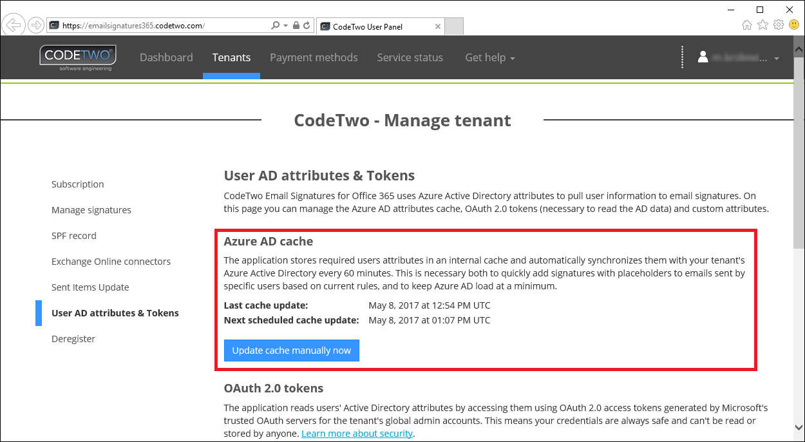The width and height of the screenshot is (805, 442).
Task: Select User AD attributes & Tokens in sidebar
Action: point(115,313)
